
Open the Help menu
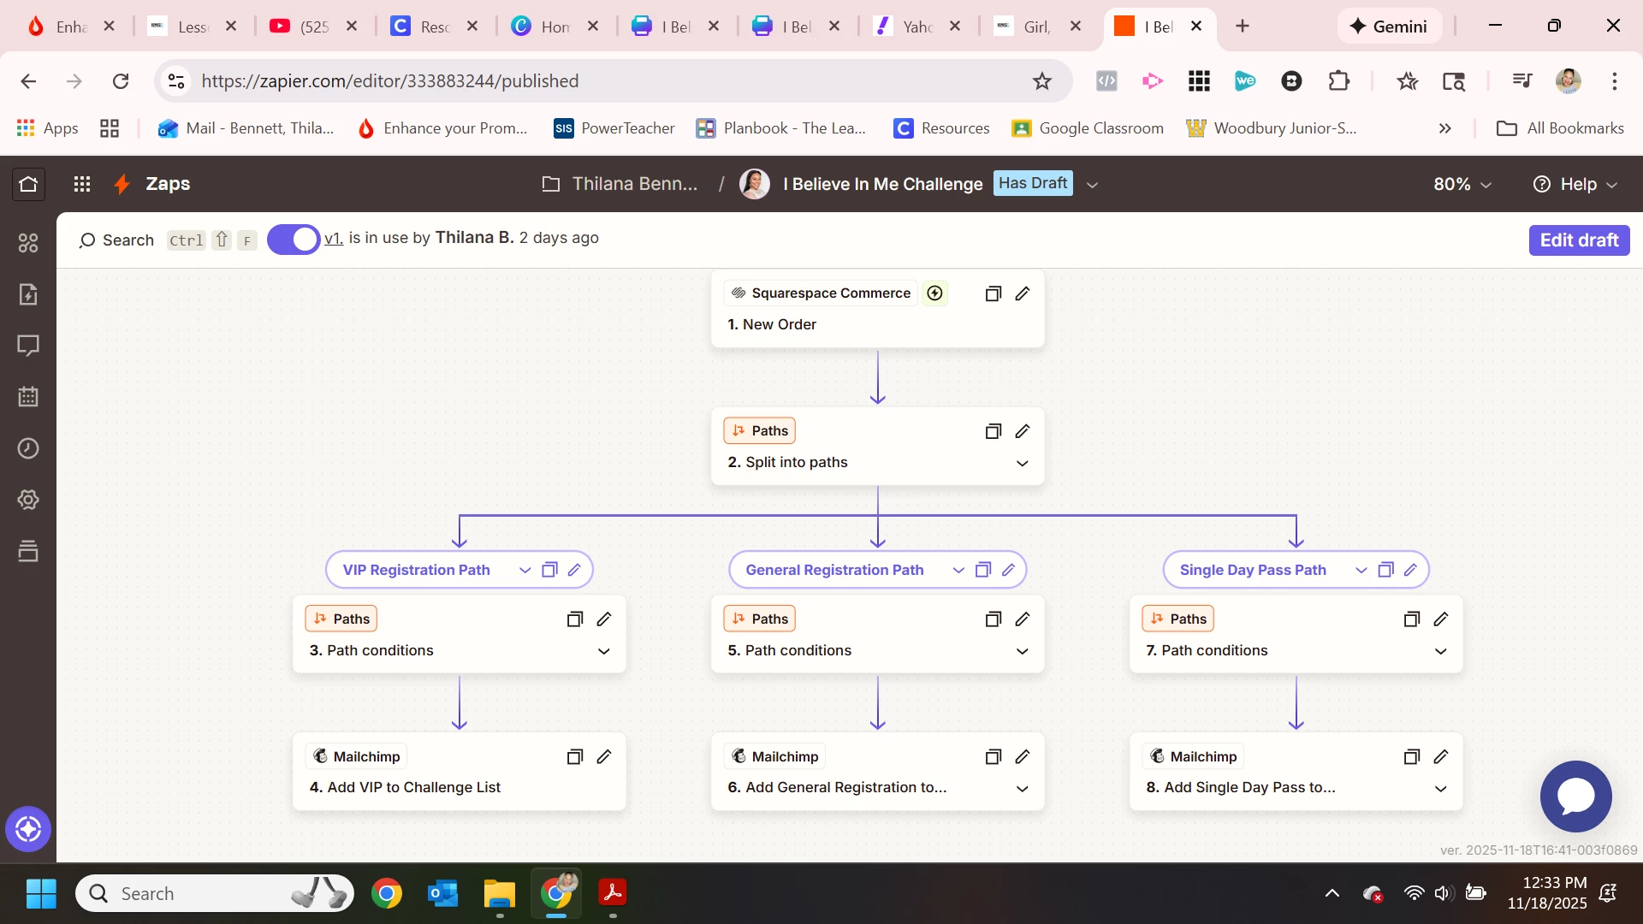(1575, 184)
